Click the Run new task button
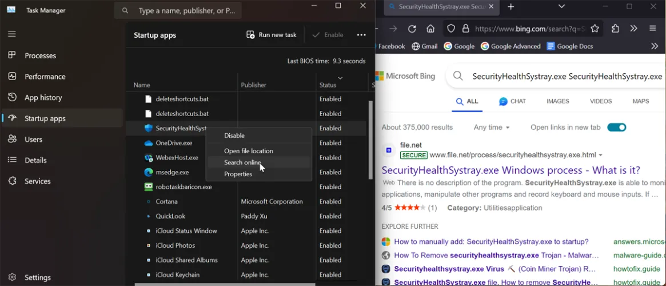 coord(272,35)
